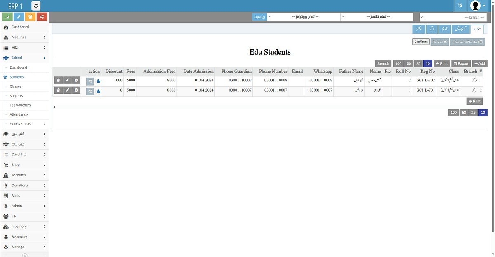Click the Manage gear icon

click(x=6, y=247)
